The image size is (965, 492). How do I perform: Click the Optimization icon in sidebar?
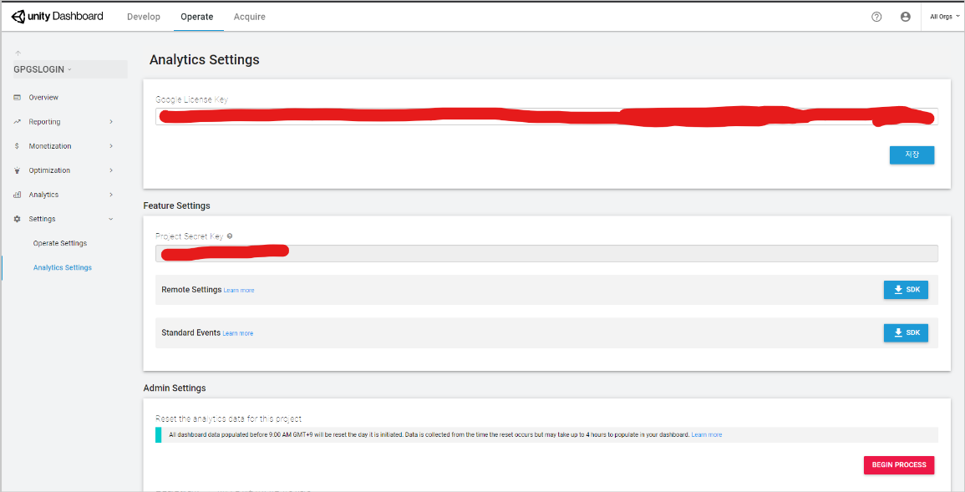pos(18,170)
